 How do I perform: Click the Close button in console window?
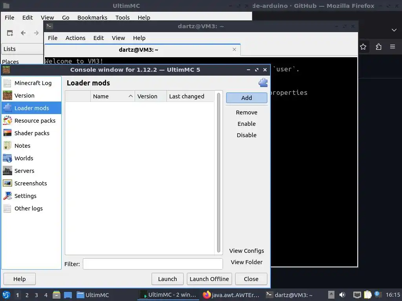[x=251, y=279]
